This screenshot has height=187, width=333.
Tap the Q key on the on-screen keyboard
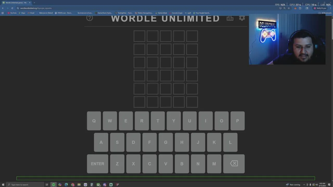tap(94, 121)
